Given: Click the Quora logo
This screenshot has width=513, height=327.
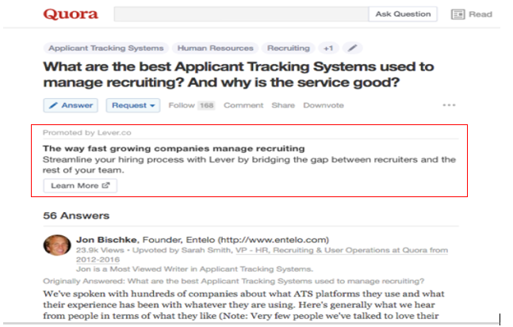Looking at the screenshot, I should click(x=71, y=14).
